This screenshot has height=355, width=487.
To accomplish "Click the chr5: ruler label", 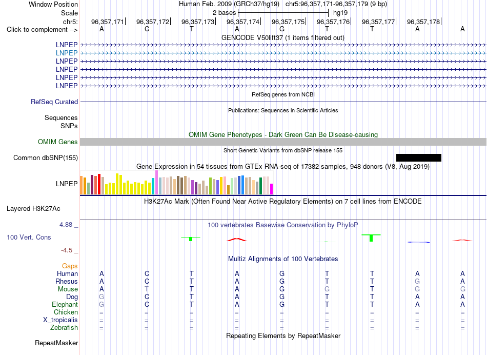I will [x=70, y=22].
